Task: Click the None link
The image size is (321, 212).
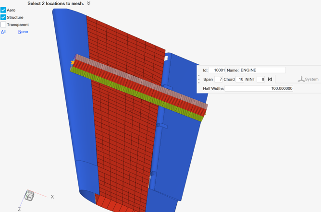Action: (x=23, y=32)
